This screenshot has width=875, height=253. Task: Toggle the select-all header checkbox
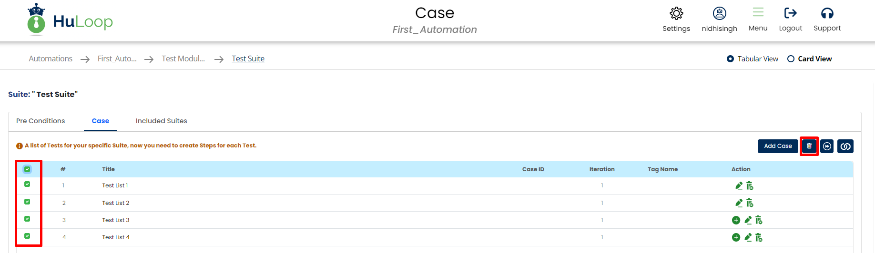tap(27, 169)
